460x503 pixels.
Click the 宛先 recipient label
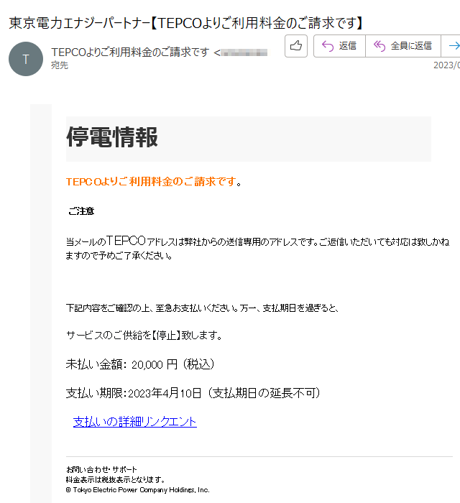point(60,65)
